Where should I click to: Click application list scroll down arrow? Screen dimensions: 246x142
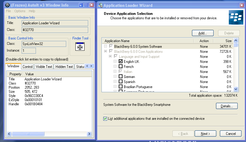tap(236, 89)
